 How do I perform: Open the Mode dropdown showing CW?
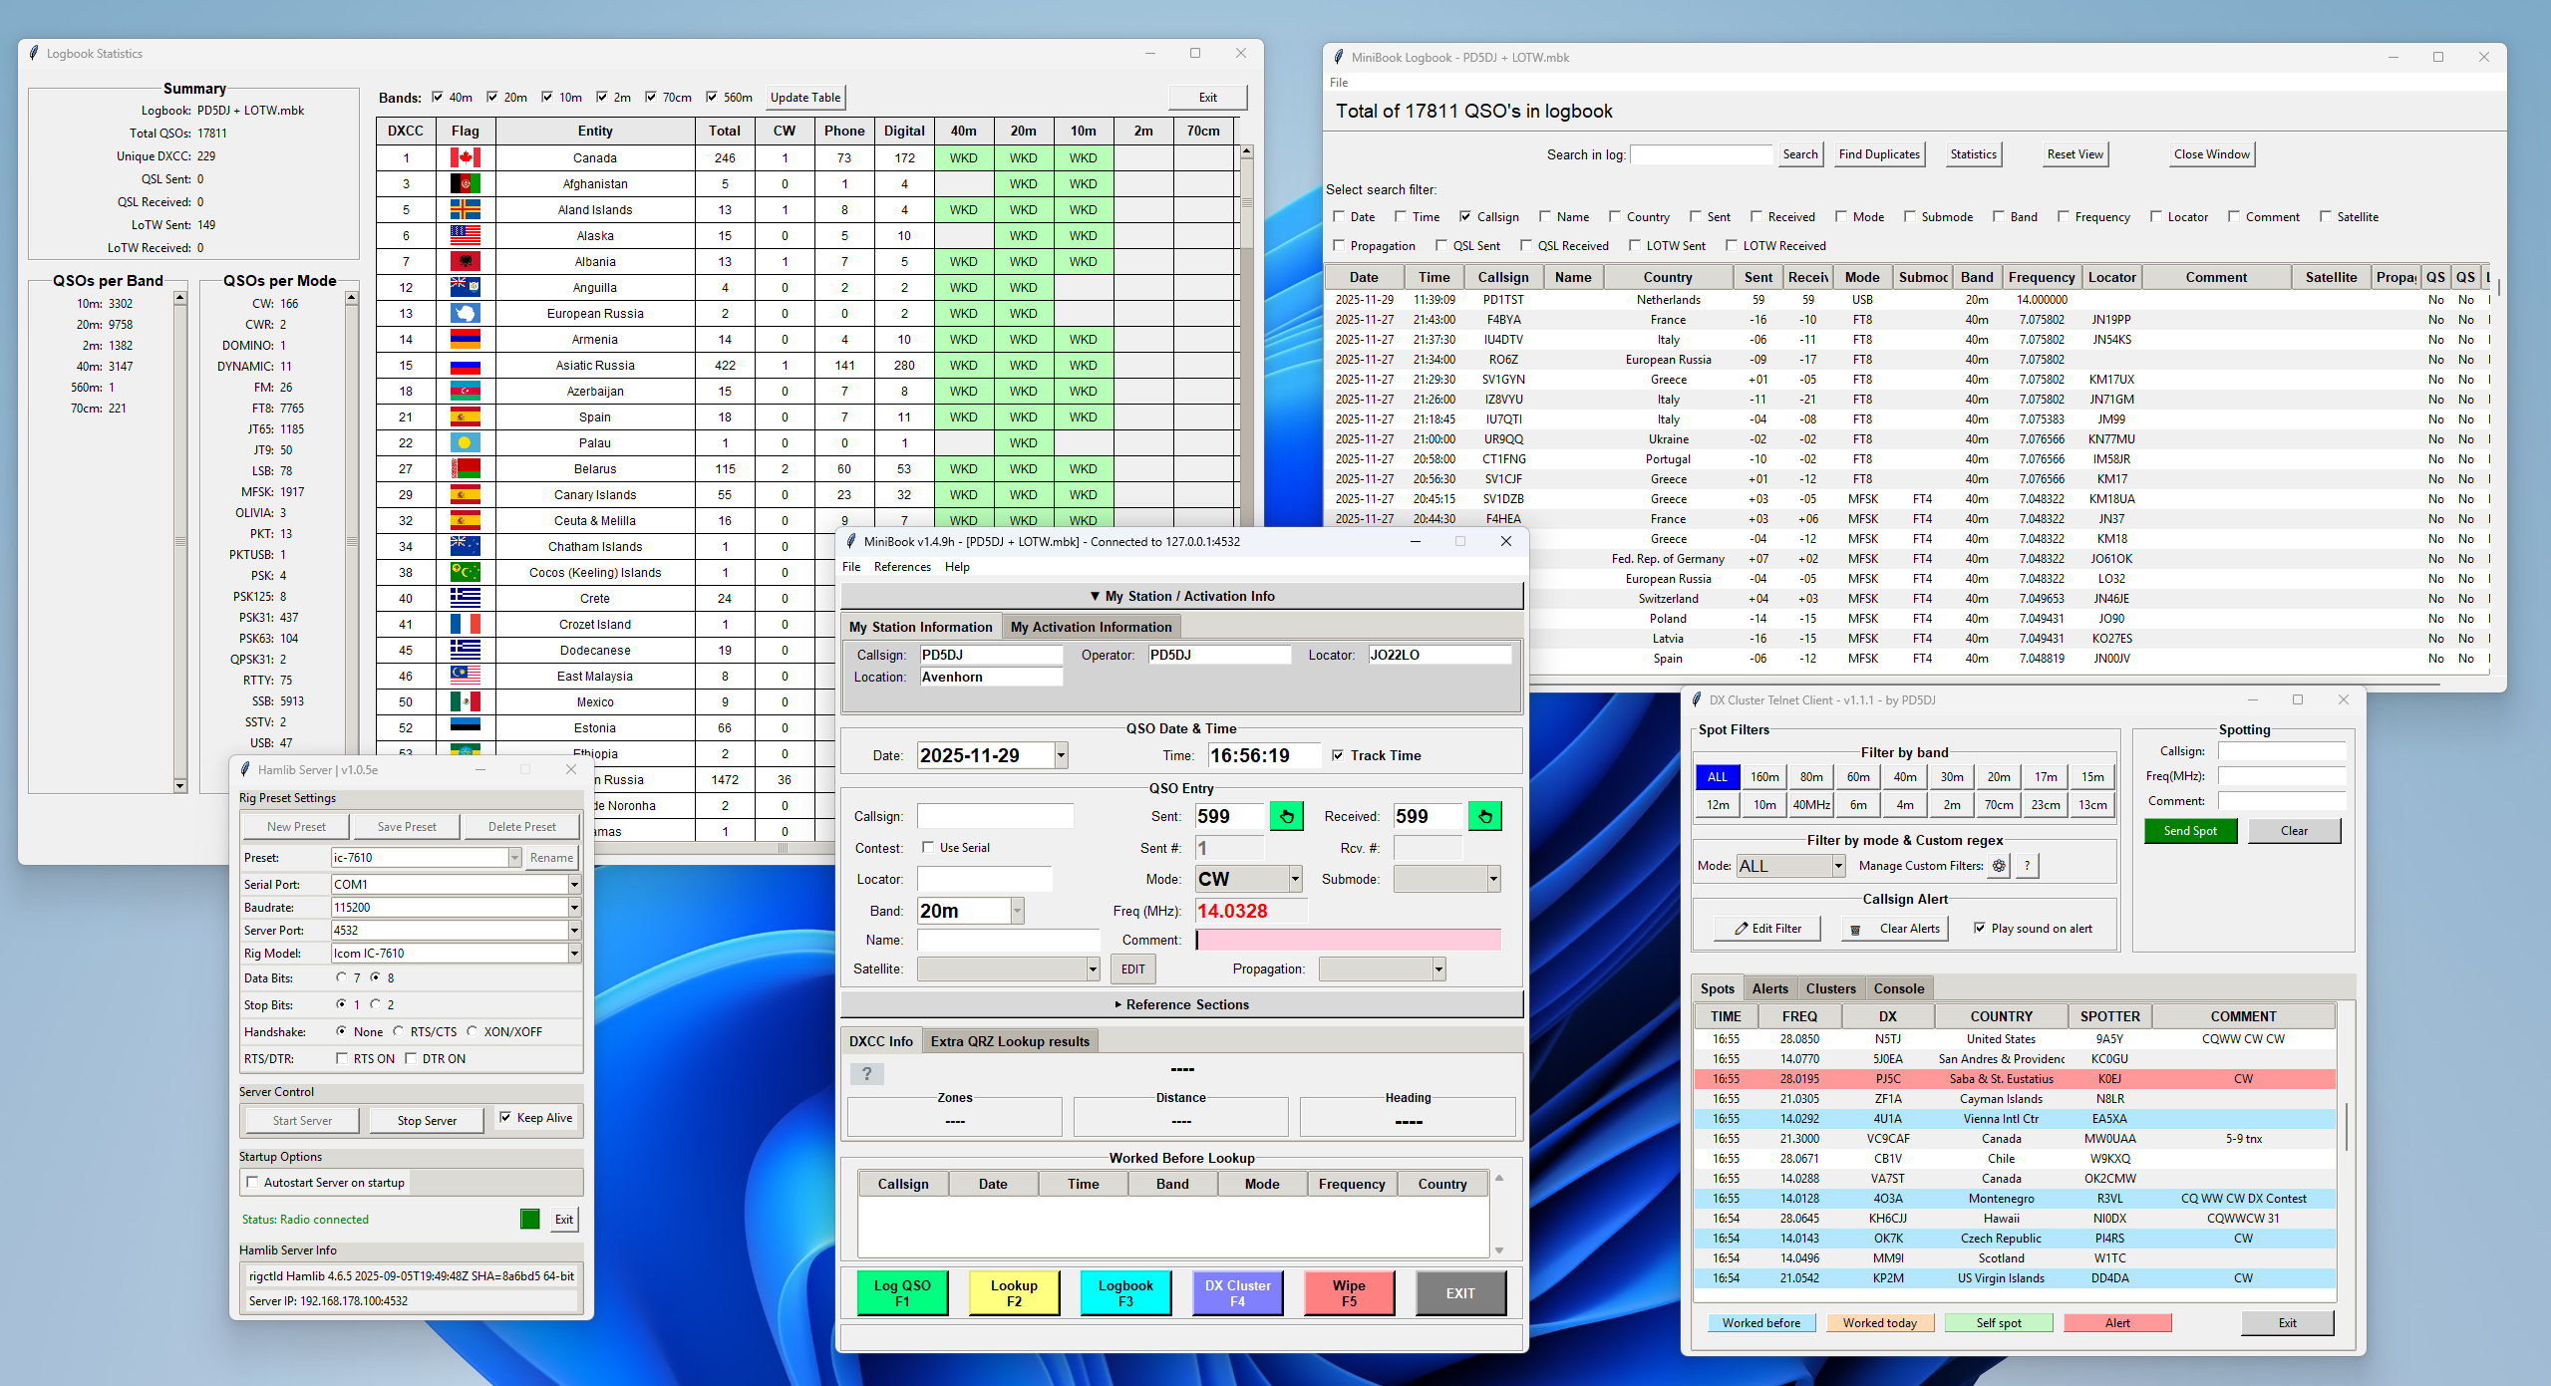pyautogui.click(x=1295, y=879)
